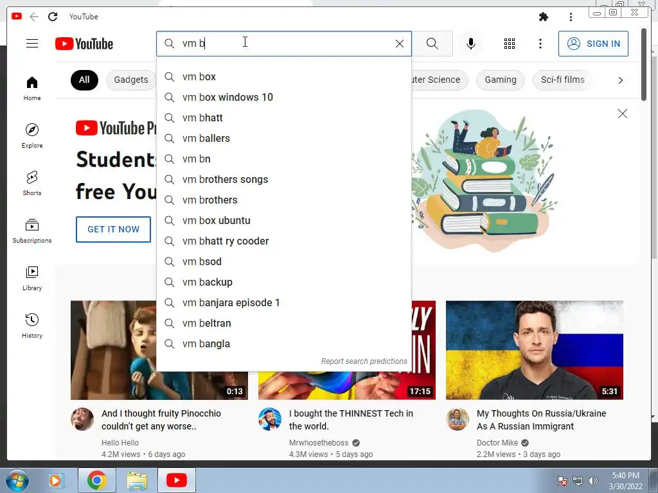Clear the search box with X
This screenshot has width=658, height=493.
point(400,44)
